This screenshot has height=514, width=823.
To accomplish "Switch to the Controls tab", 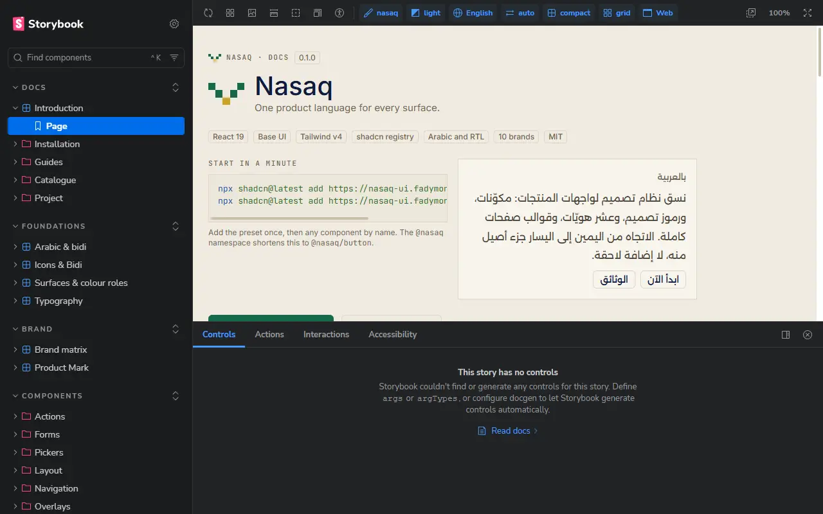I will pyautogui.click(x=219, y=335).
